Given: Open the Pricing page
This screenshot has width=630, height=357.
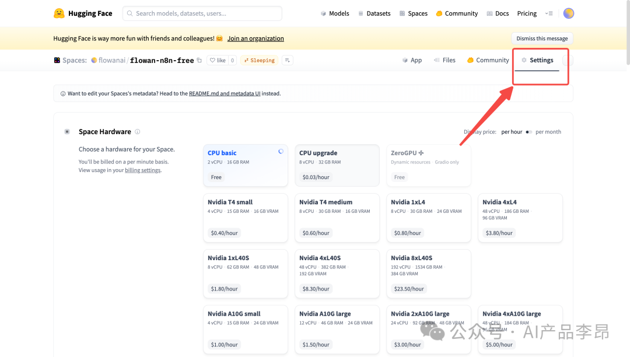Looking at the screenshot, I should click(x=527, y=13).
